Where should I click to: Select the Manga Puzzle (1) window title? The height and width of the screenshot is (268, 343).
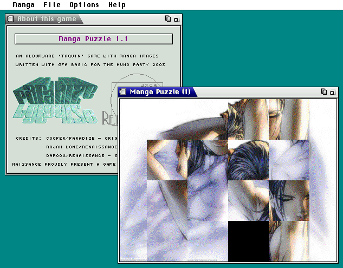coord(160,92)
